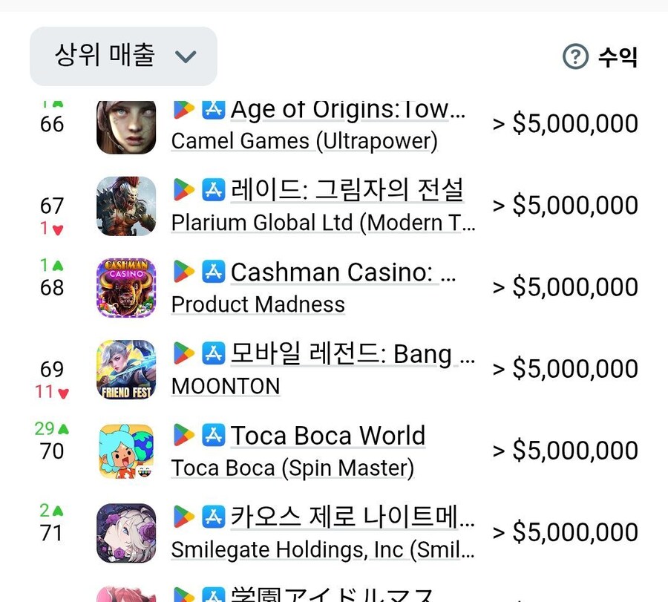Click the App Store icon next to MOONTON's game
This screenshot has height=602, width=668.
click(214, 355)
